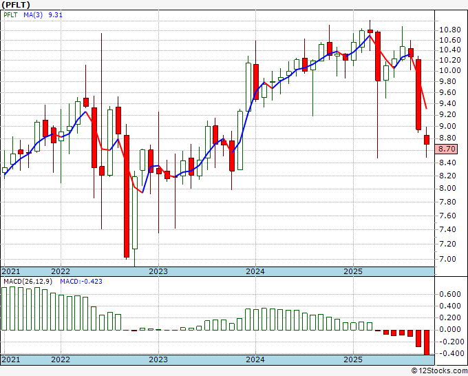Click the 8.00 price axis label
Viewport: 468px width, 376px height.
pos(447,189)
